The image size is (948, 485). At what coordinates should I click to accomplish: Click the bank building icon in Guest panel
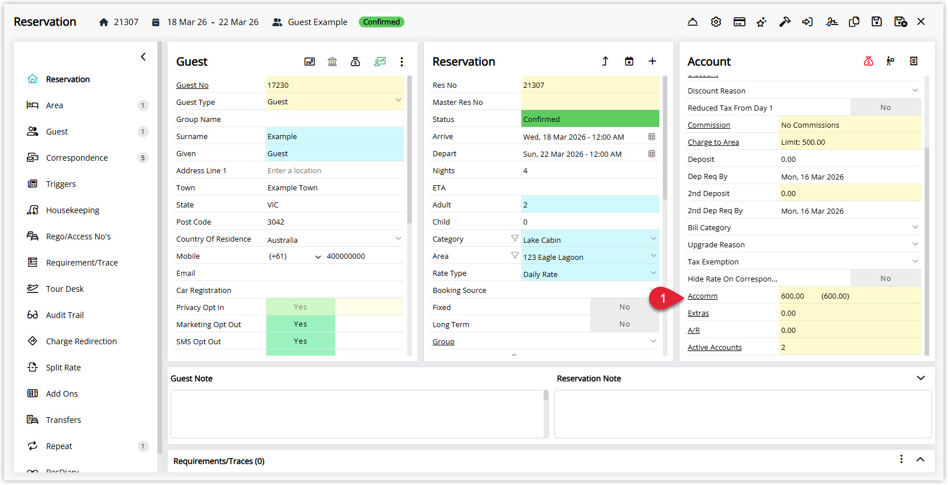click(333, 62)
